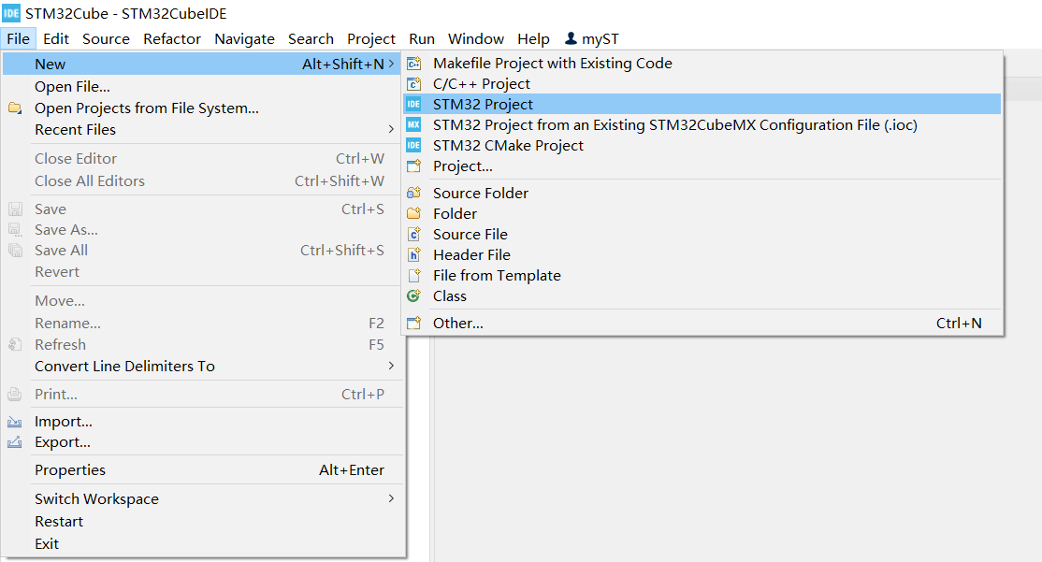Click the File from Template icon

pyautogui.click(x=414, y=275)
